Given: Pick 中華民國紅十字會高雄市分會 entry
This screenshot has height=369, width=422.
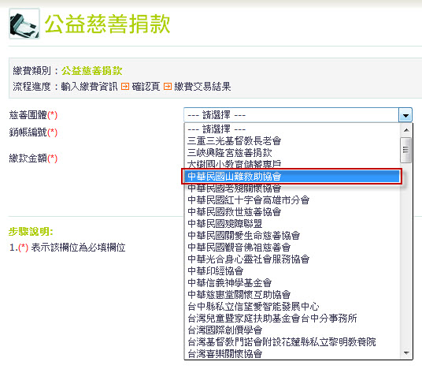Looking at the screenshot, I should pyautogui.click(x=292, y=200).
